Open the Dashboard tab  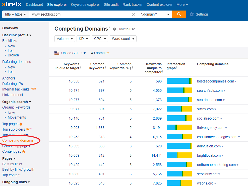[34, 5]
